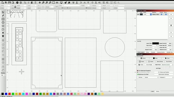Screen dimensions: 174x97
Task: Switch to the Variable Text tab
Action: pos(170,52)
